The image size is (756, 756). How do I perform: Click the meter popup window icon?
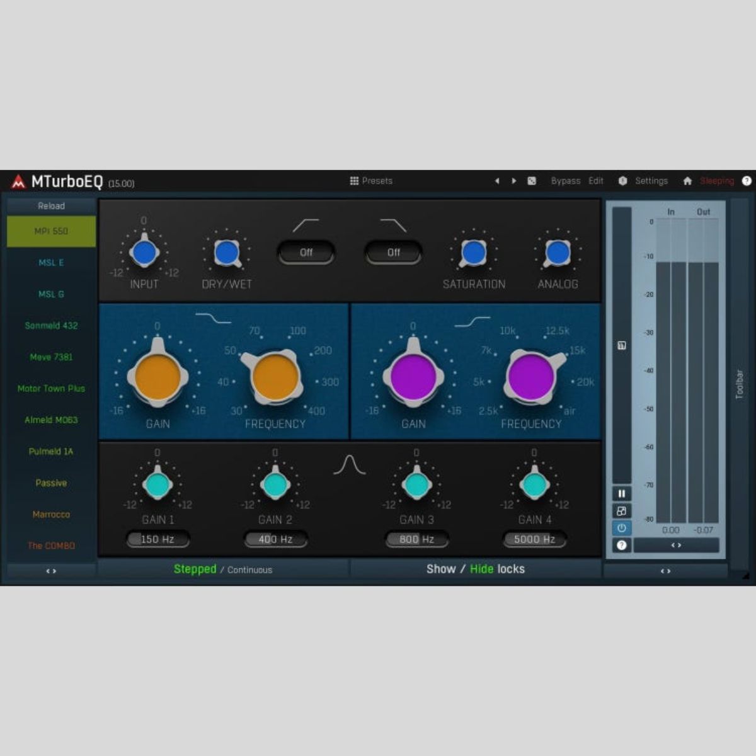pyautogui.click(x=622, y=511)
